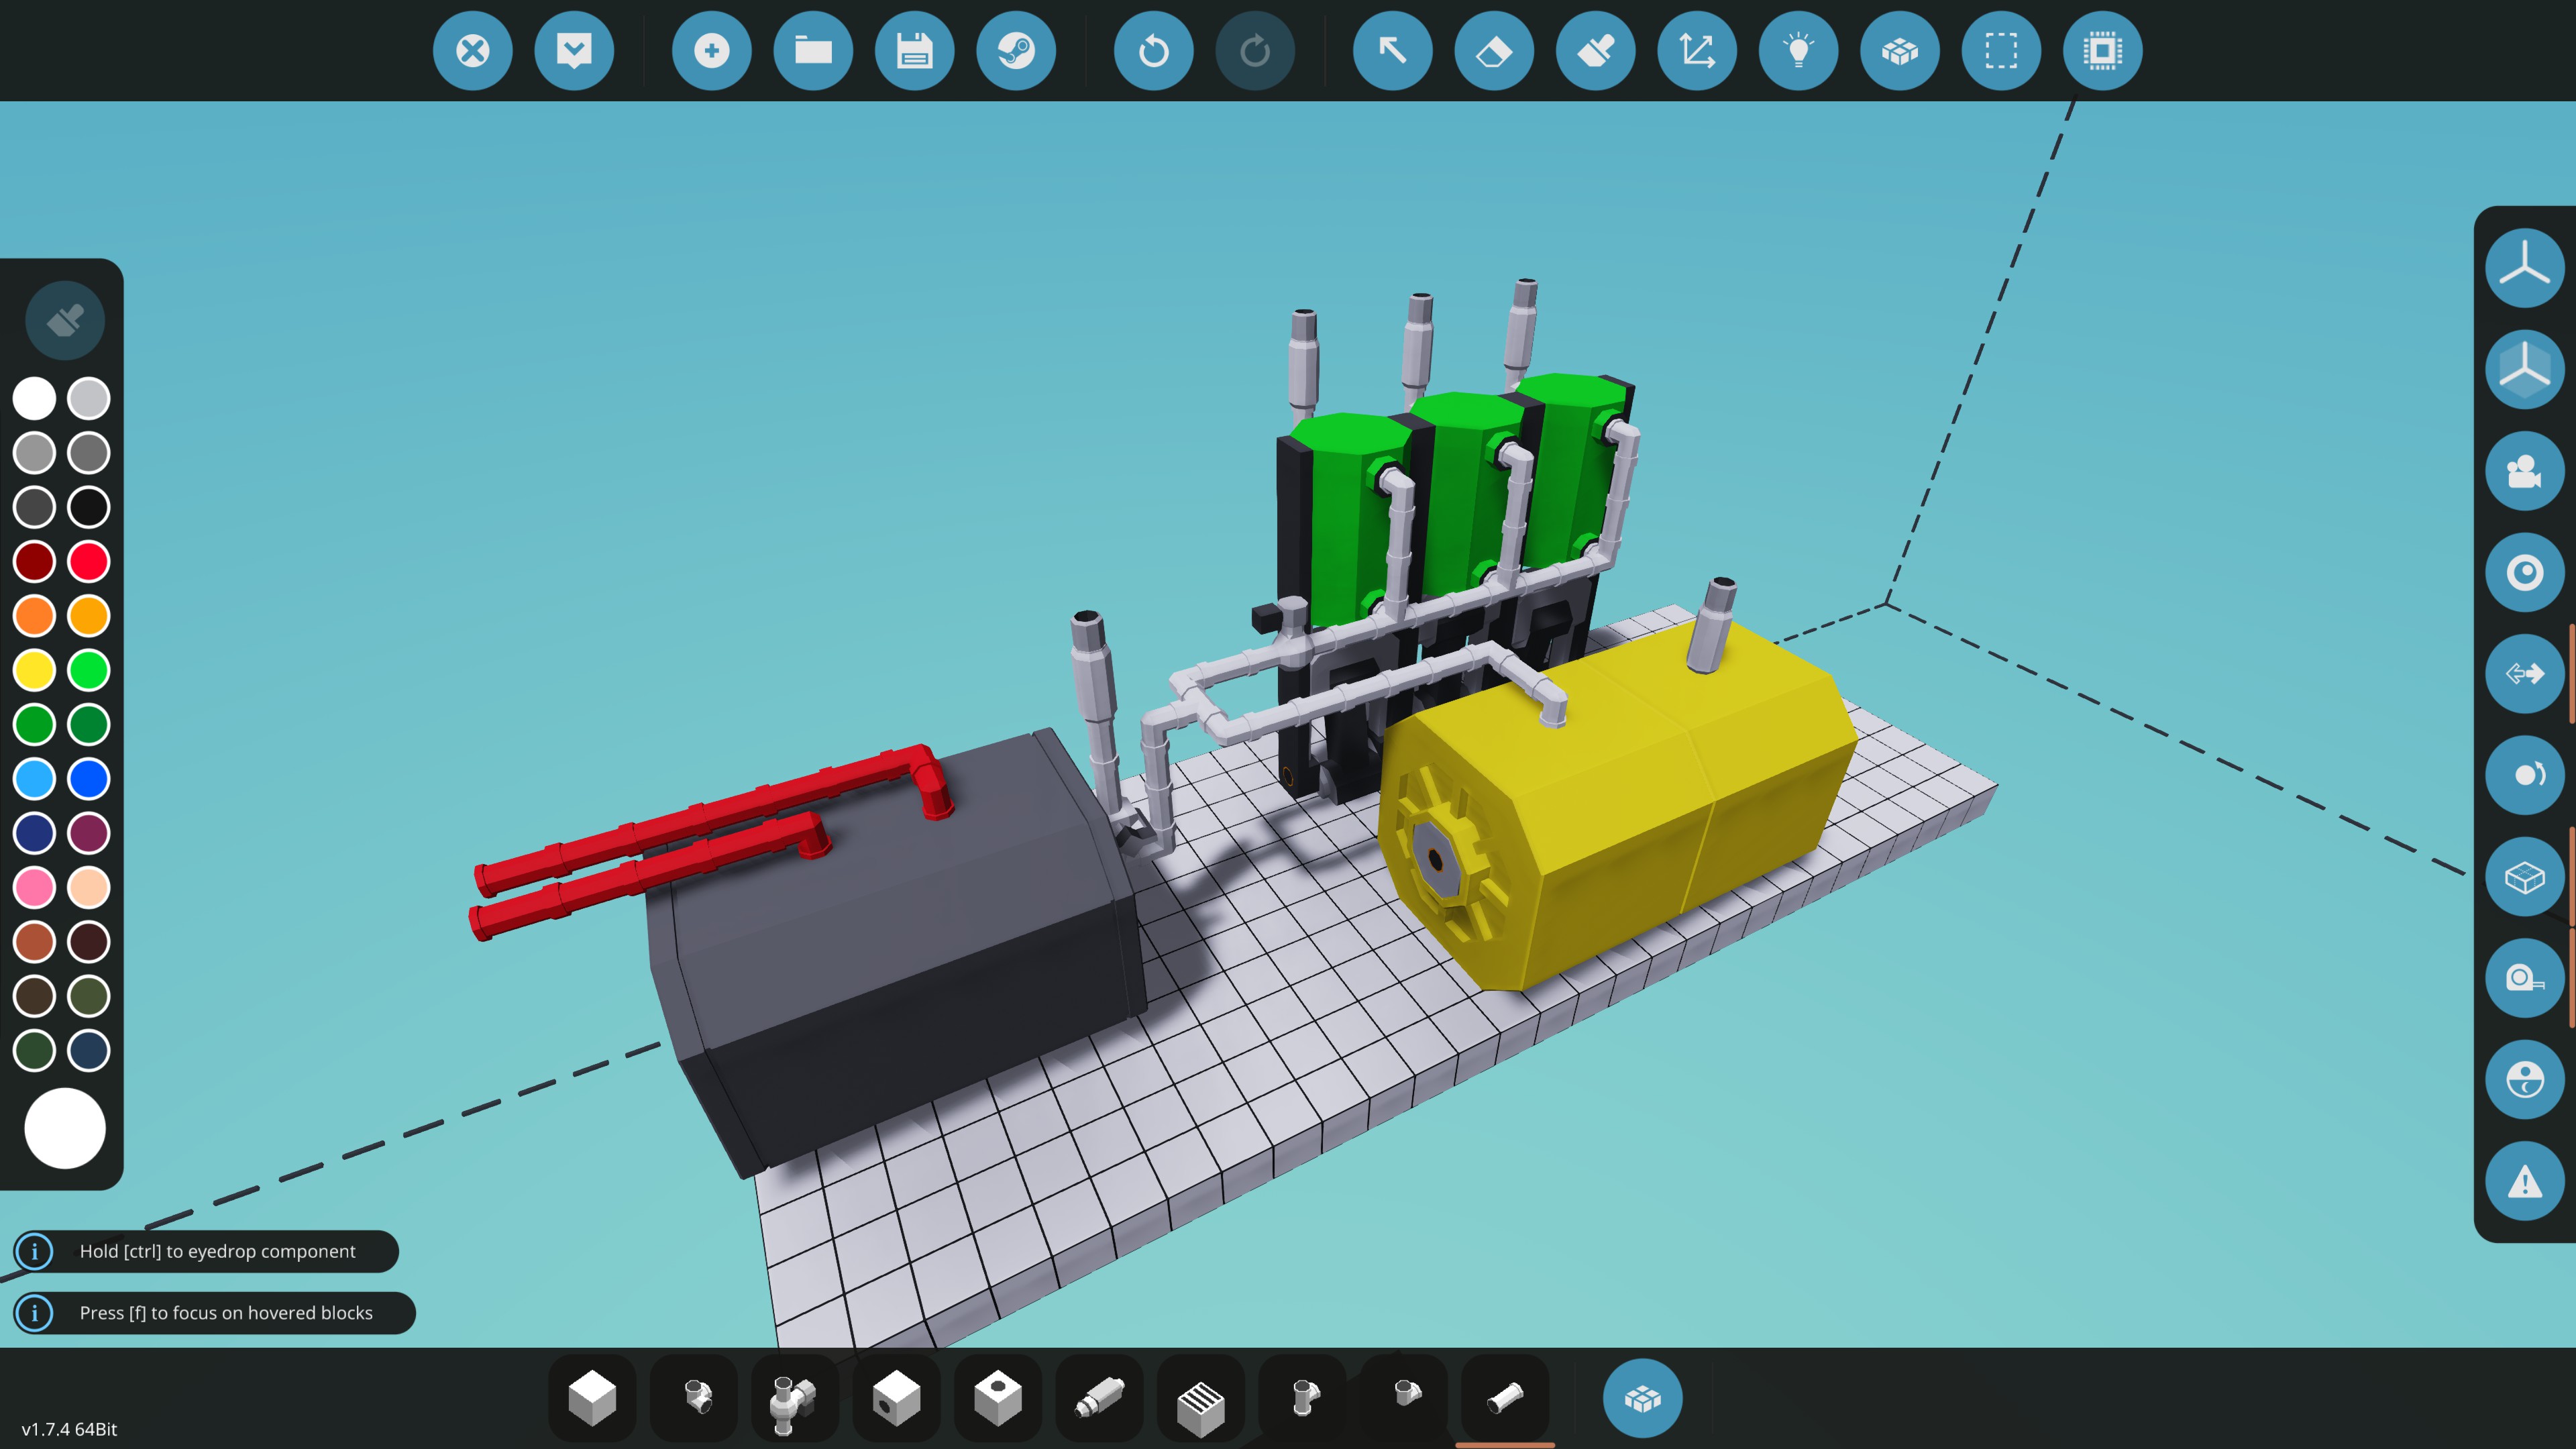This screenshot has height=1449, width=2576.
Task: Select the paint brush tool in the top toolbar
Action: 1596,51
